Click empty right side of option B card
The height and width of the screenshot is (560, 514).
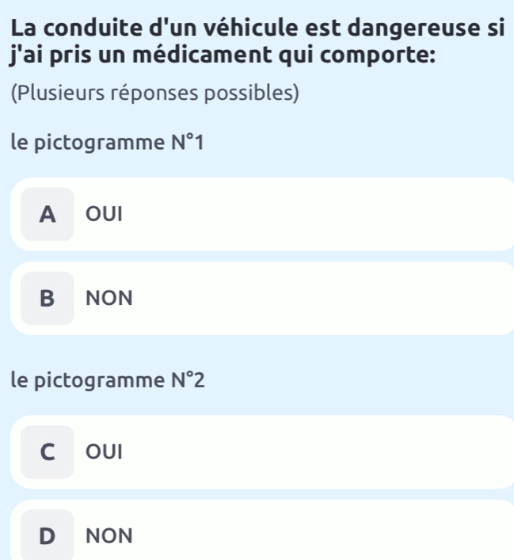tap(396, 299)
